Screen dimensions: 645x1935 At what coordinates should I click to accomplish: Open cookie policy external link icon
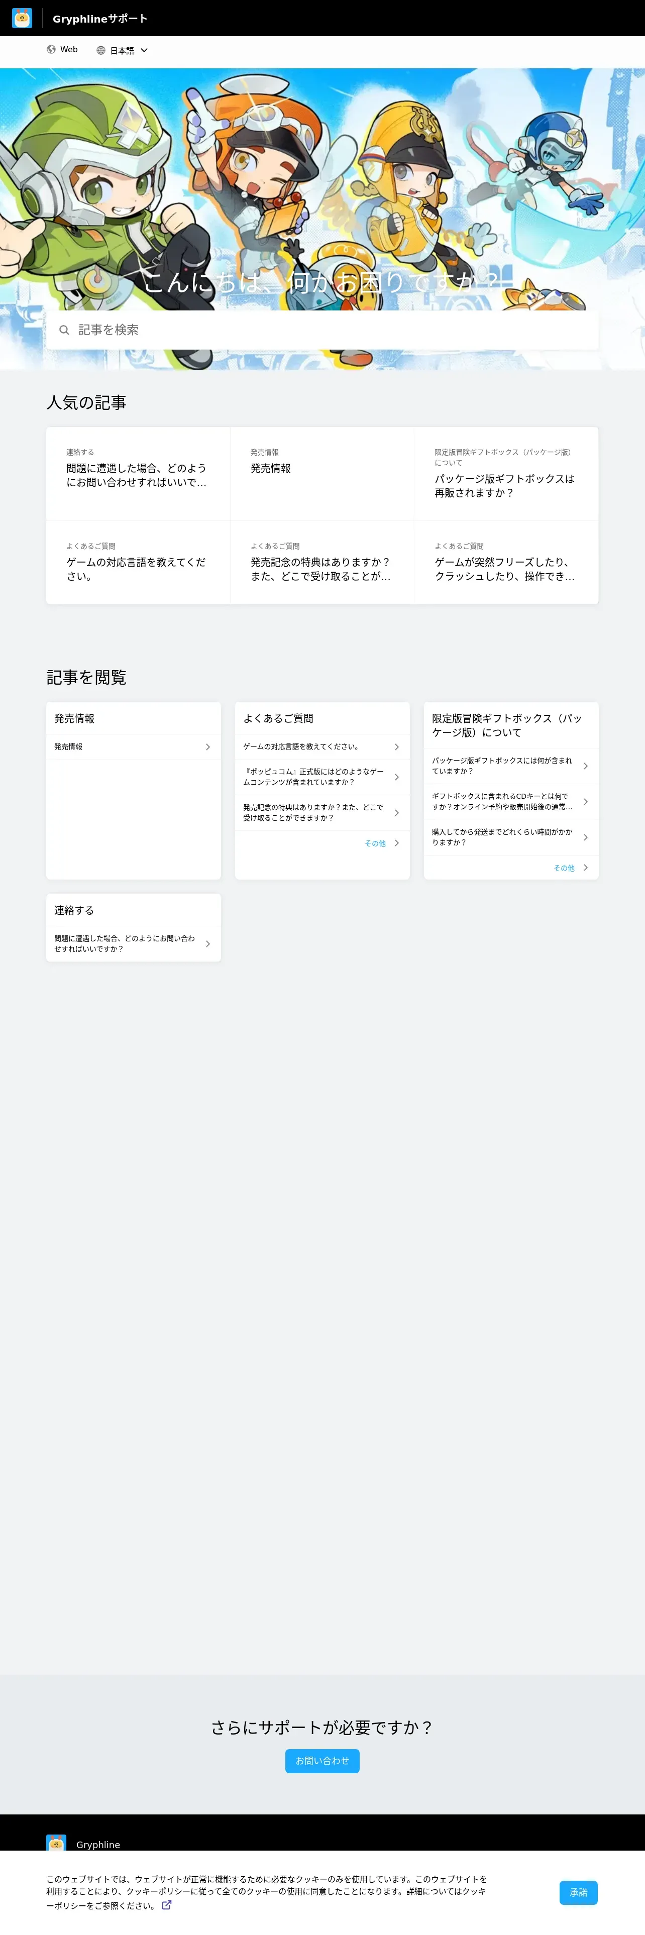point(167,1904)
